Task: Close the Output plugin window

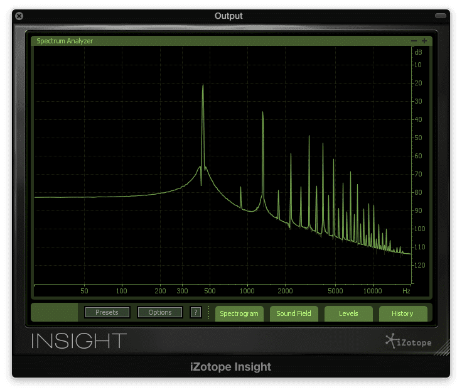Action: click(x=19, y=16)
